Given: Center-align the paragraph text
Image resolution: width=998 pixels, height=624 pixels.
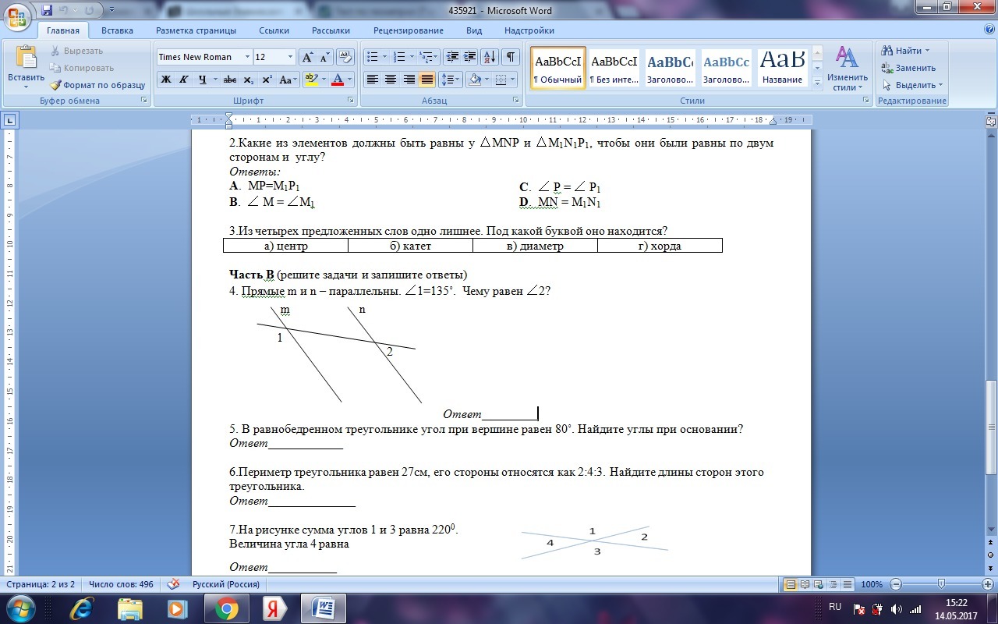Looking at the screenshot, I should click(391, 80).
